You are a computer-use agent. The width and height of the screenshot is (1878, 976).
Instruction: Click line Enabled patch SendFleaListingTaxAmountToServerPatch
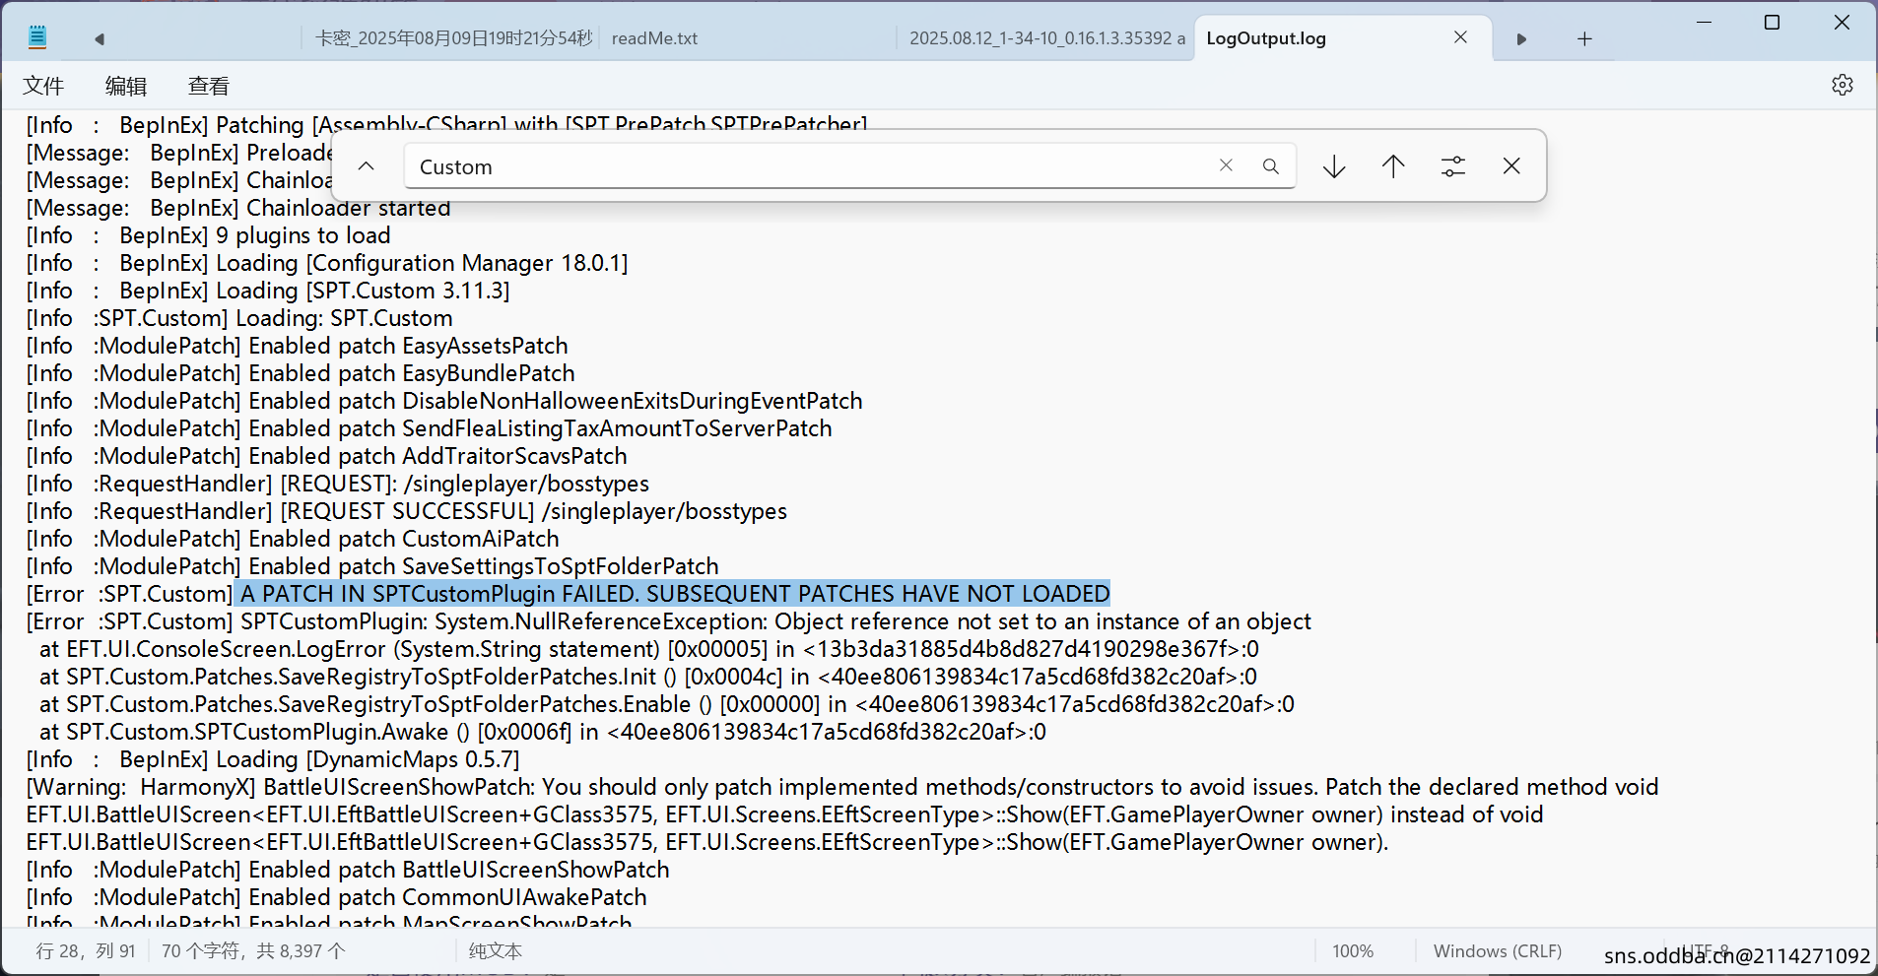pyautogui.click(x=430, y=428)
